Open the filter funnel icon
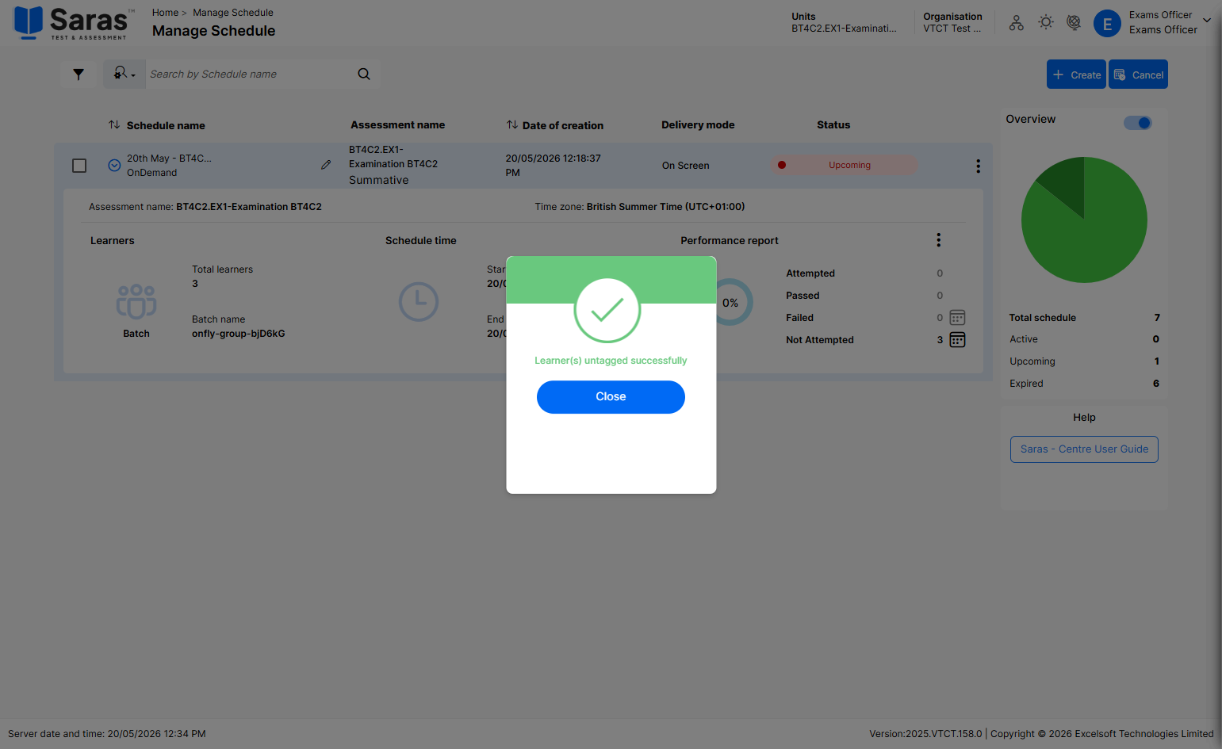 (x=79, y=75)
